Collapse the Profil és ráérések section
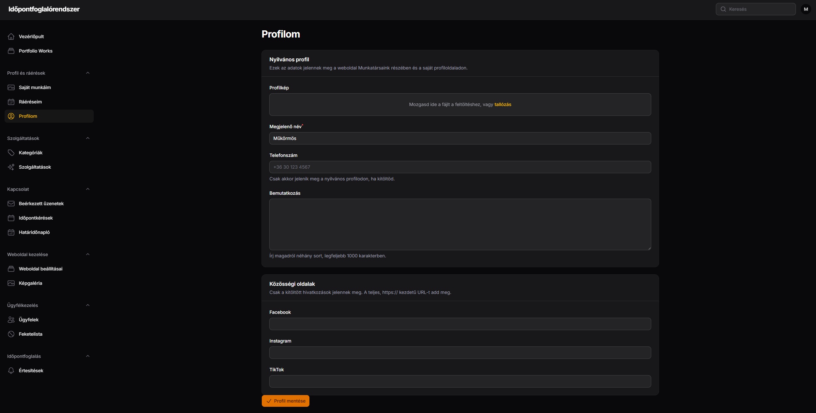Image resolution: width=816 pixels, height=413 pixels. 88,73
